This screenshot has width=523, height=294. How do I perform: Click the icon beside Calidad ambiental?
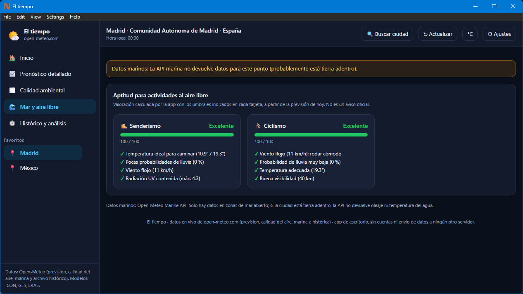point(12,91)
